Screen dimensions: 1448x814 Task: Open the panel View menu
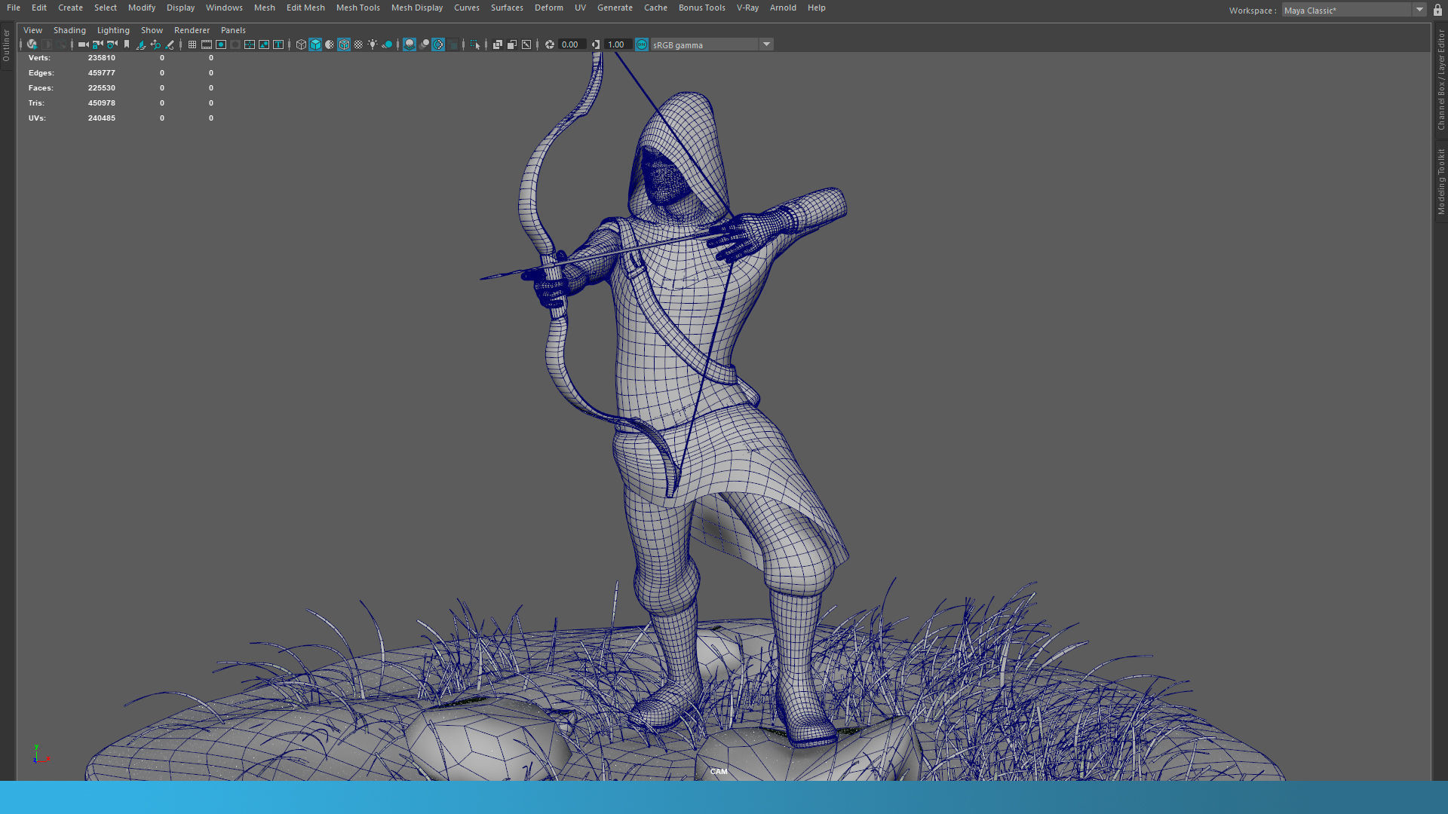click(32, 30)
